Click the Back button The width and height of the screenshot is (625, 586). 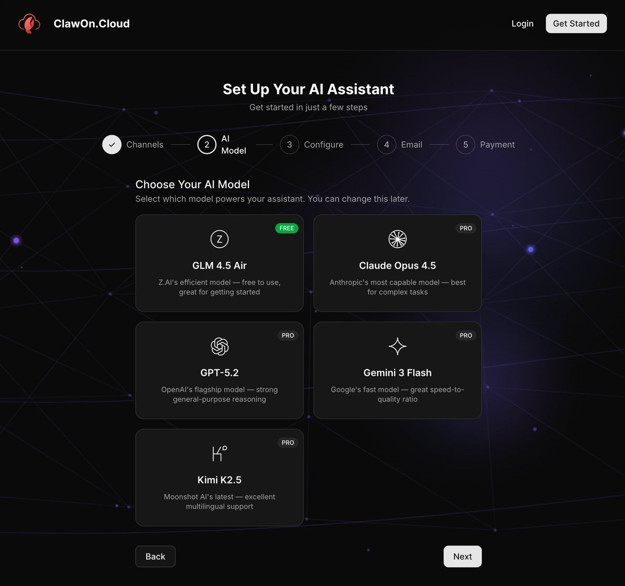tap(155, 556)
